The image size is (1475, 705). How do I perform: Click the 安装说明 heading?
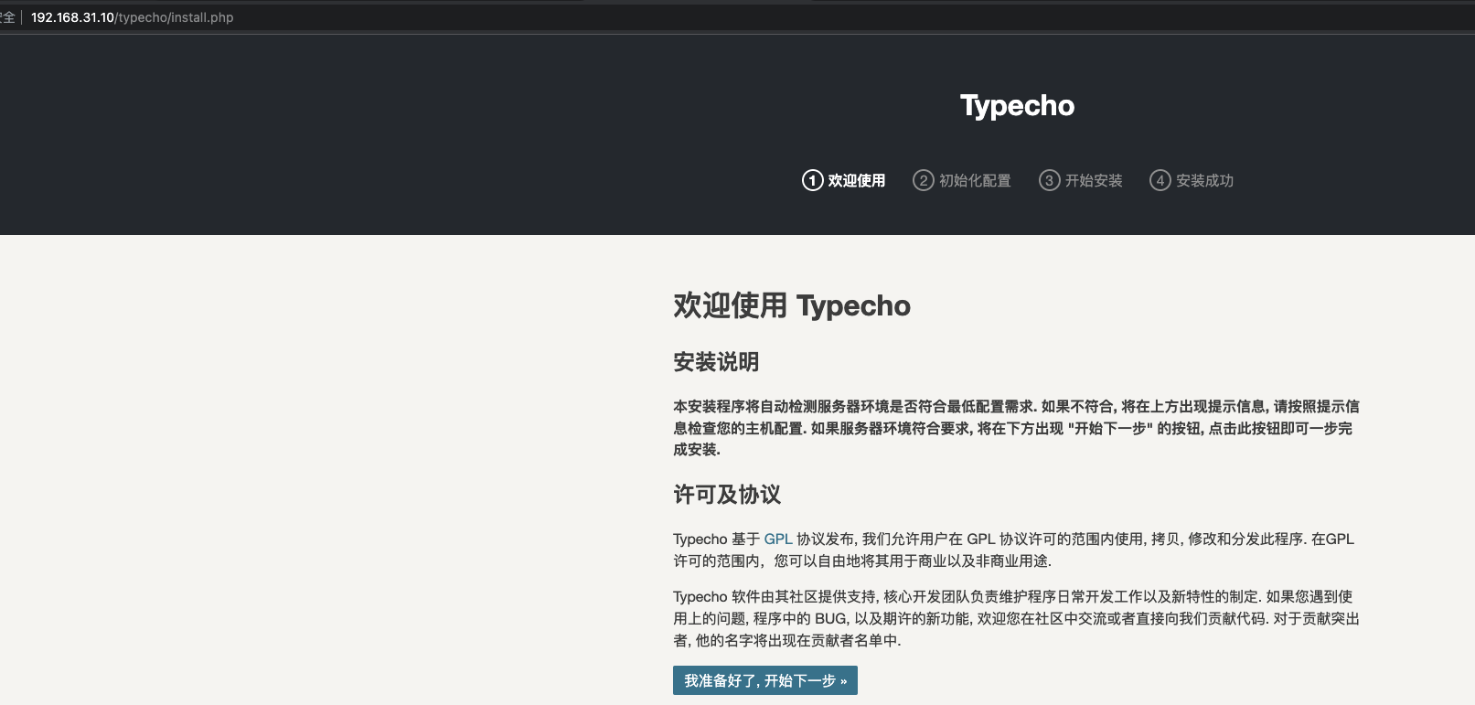pos(716,362)
